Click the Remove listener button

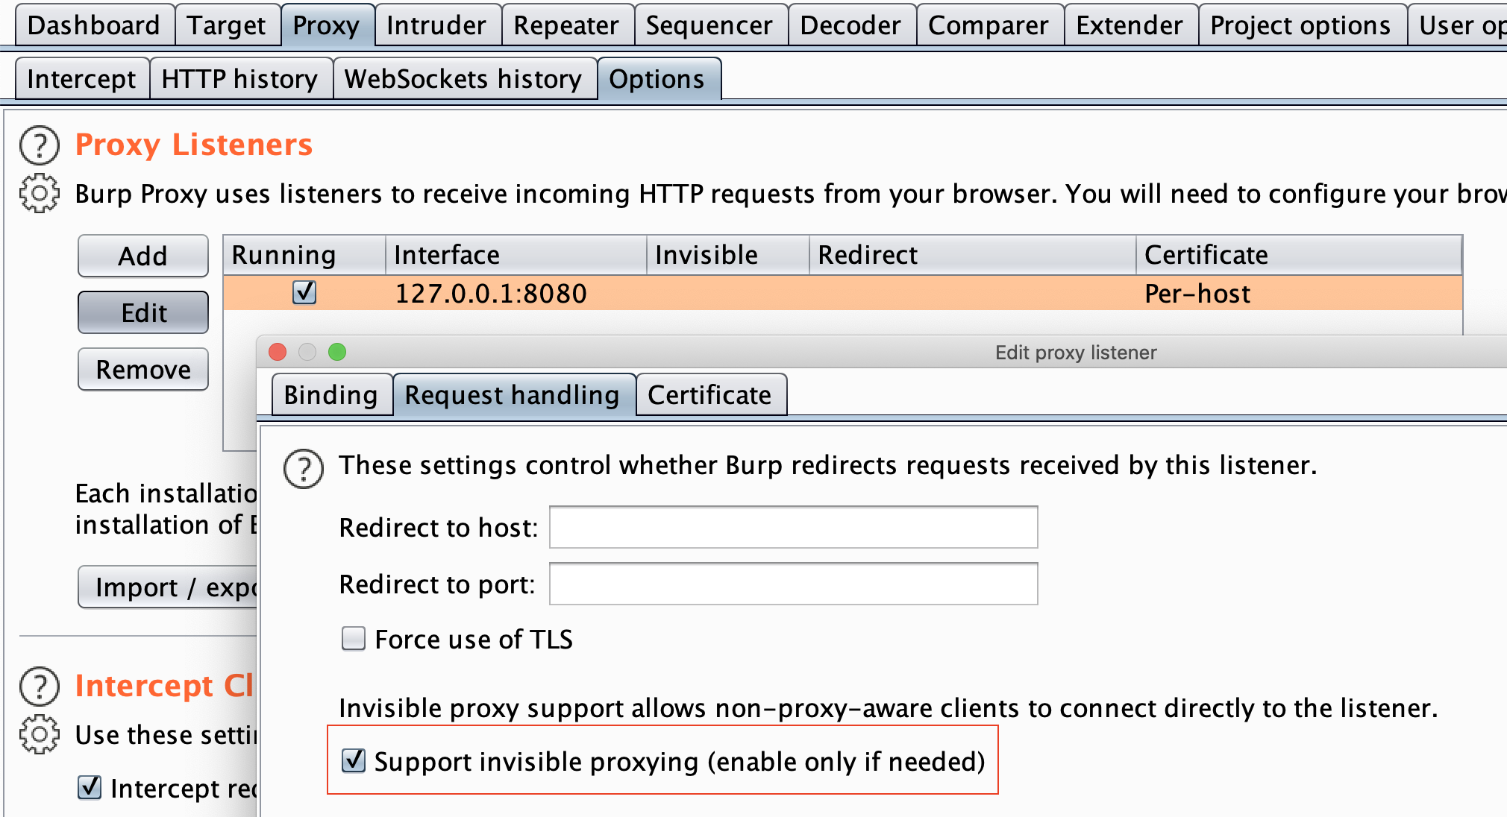[143, 370]
